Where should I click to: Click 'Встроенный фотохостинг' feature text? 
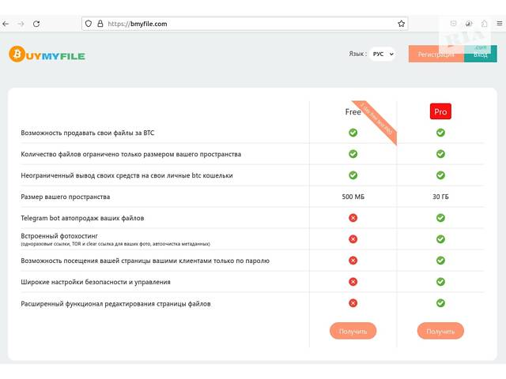(x=59, y=236)
